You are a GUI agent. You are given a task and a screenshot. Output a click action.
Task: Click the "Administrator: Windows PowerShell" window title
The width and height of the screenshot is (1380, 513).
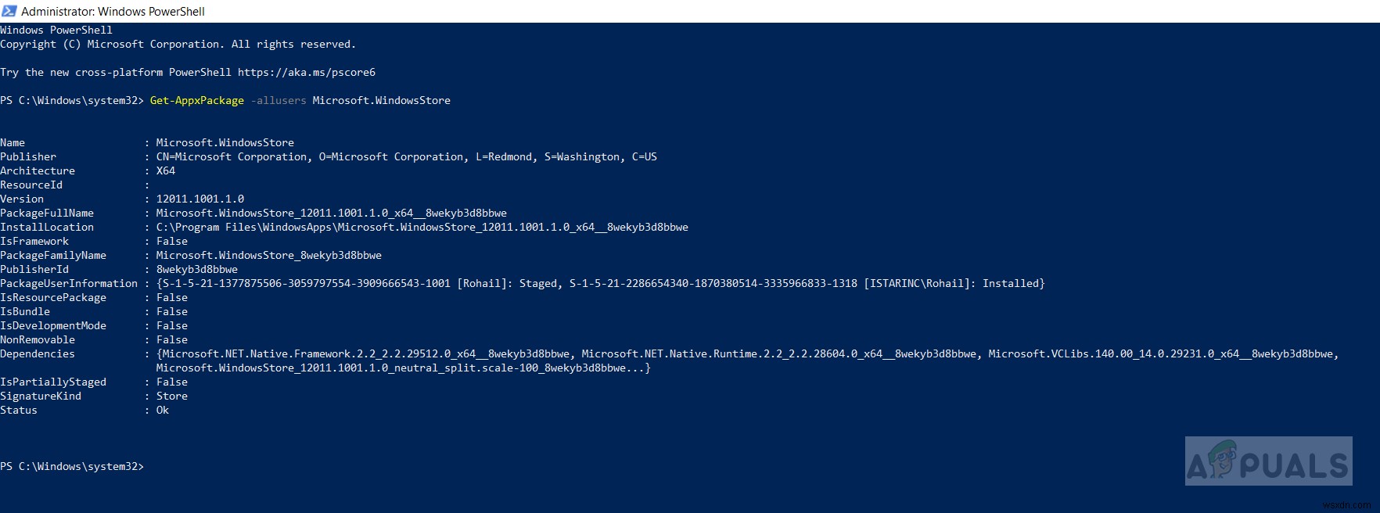tap(113, 11)
